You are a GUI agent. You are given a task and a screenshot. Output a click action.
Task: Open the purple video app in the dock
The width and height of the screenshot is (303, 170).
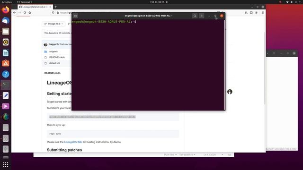point(6,106)
